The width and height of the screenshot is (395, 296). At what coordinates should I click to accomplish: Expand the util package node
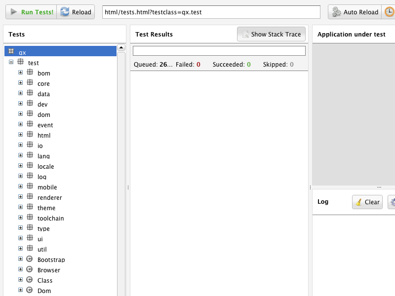(20, 249)
